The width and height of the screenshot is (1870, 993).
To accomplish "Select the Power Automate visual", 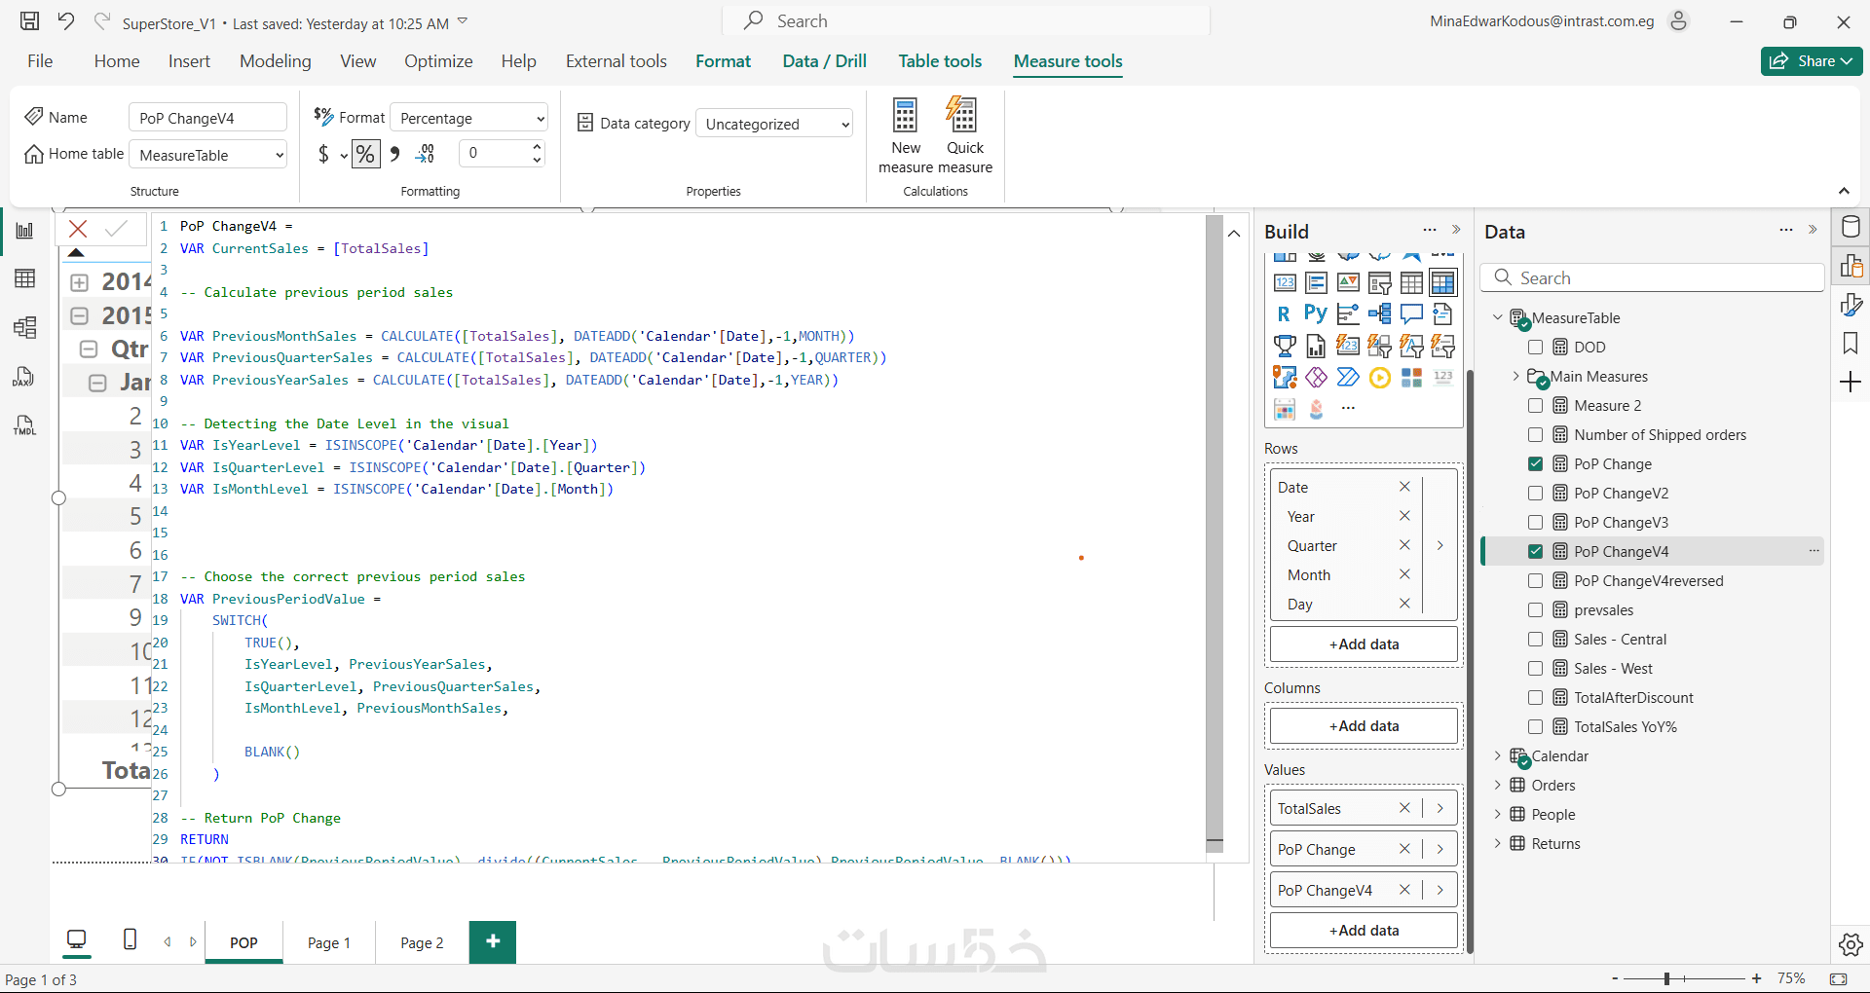I will point(1348,377).
